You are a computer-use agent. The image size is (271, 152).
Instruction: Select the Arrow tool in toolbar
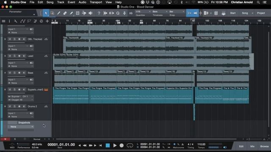pyautogui.click(x=46, y=13)
